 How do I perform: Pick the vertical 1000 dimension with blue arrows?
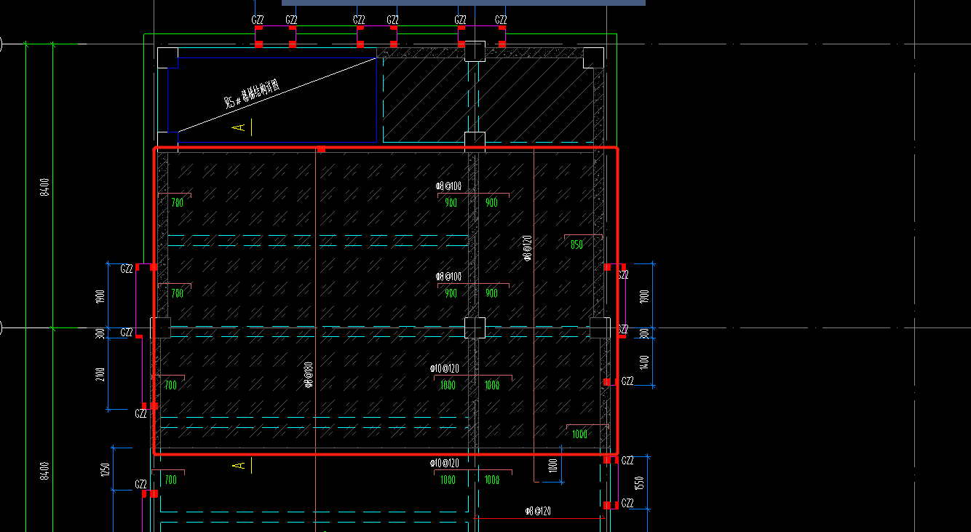point(553,466)
